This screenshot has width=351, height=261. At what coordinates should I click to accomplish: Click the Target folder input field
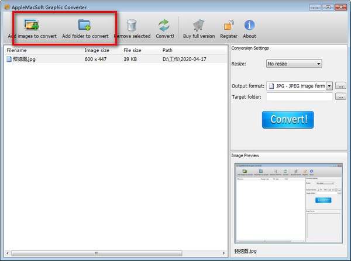click(299, 96)
